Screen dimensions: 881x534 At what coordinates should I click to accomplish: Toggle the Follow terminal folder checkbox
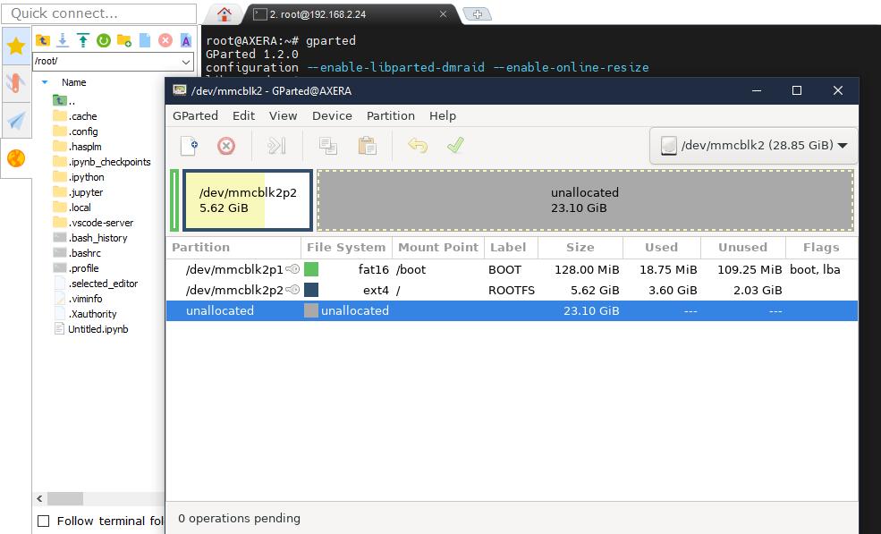tap(43, 521)
